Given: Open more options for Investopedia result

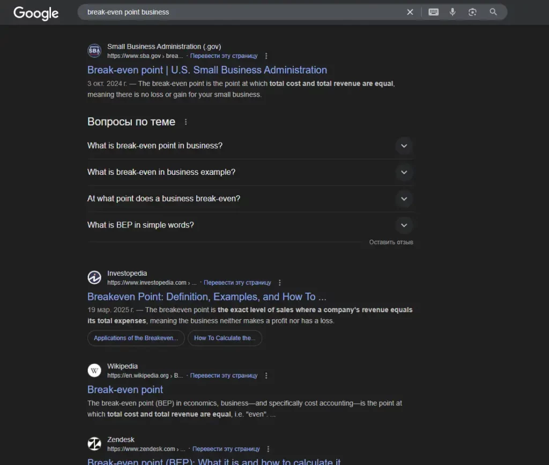Looking at the screenshot, I should point(279,283).
